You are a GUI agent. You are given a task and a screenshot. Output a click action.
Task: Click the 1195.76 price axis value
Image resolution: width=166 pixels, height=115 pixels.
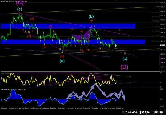(x=162, y=33)
